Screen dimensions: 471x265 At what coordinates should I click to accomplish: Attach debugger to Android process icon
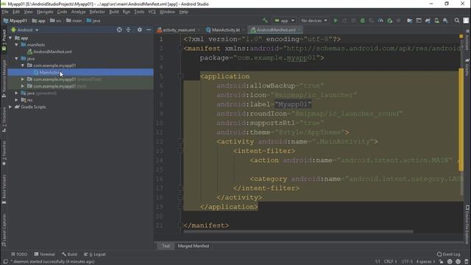pos(389,21)
